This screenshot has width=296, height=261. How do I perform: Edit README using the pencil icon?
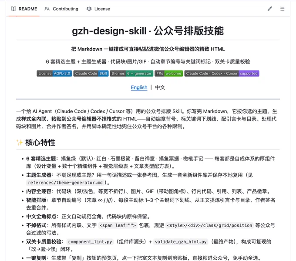click(x=270, y=9)
